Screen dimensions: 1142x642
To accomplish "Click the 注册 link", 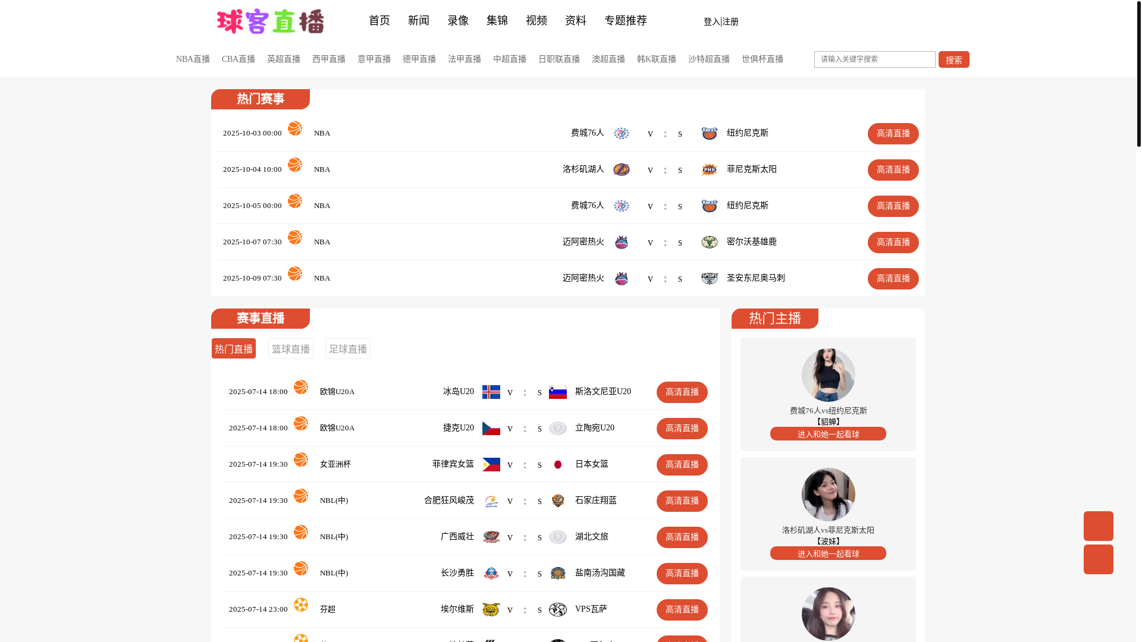I will [x=730, y=22].
